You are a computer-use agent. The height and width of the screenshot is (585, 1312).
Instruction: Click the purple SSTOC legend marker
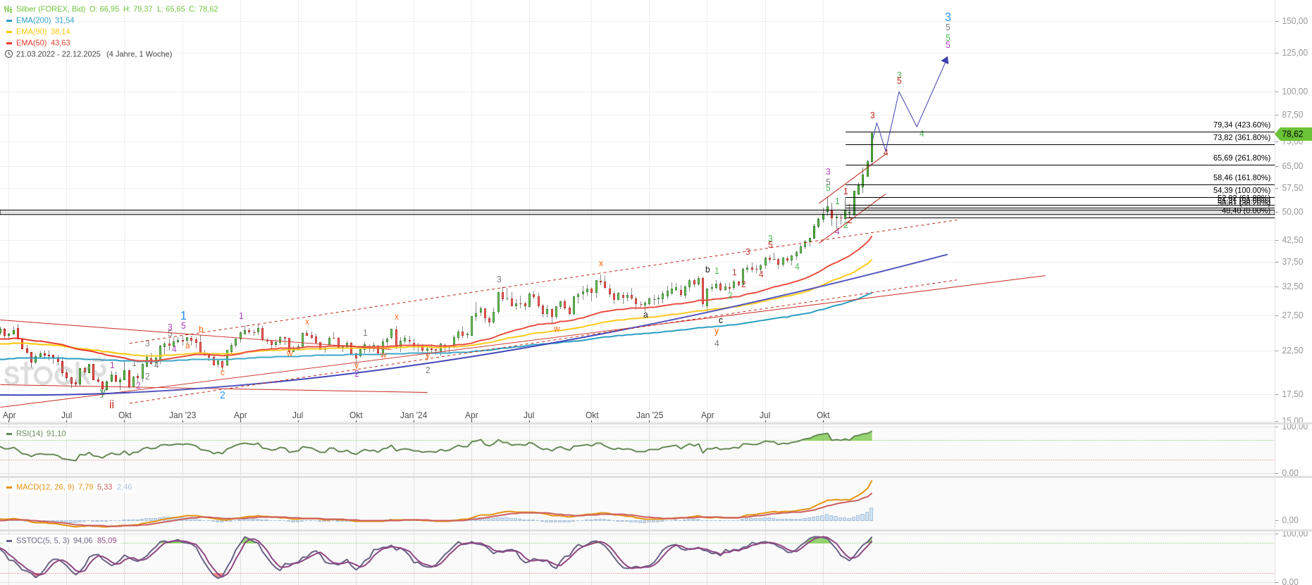(x=8, y=541)
